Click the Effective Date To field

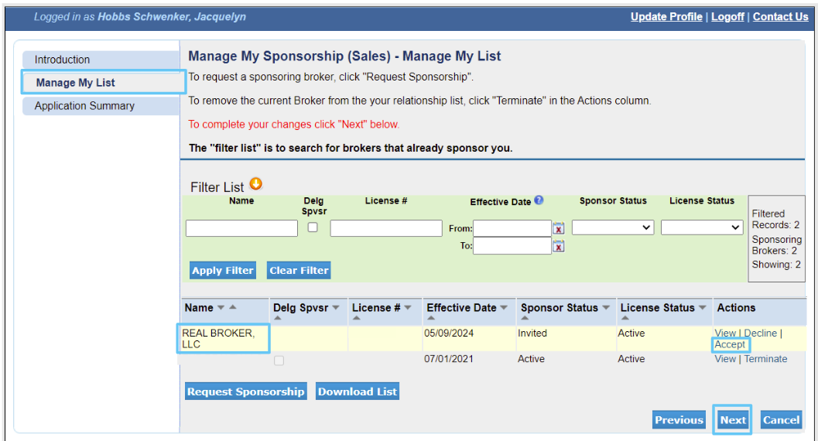(512, 246)
